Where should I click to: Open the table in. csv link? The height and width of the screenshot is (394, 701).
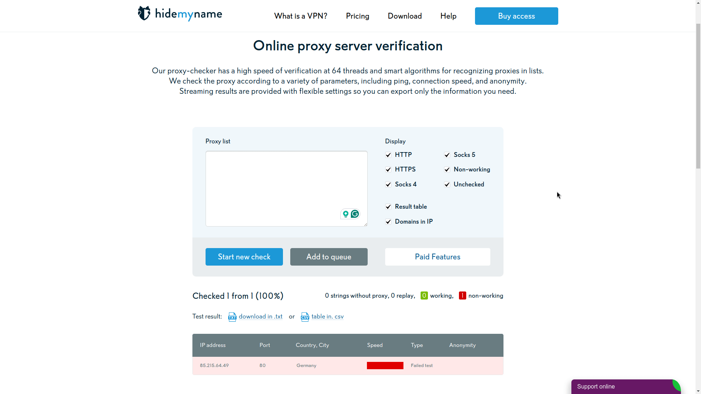click(327, 316)
